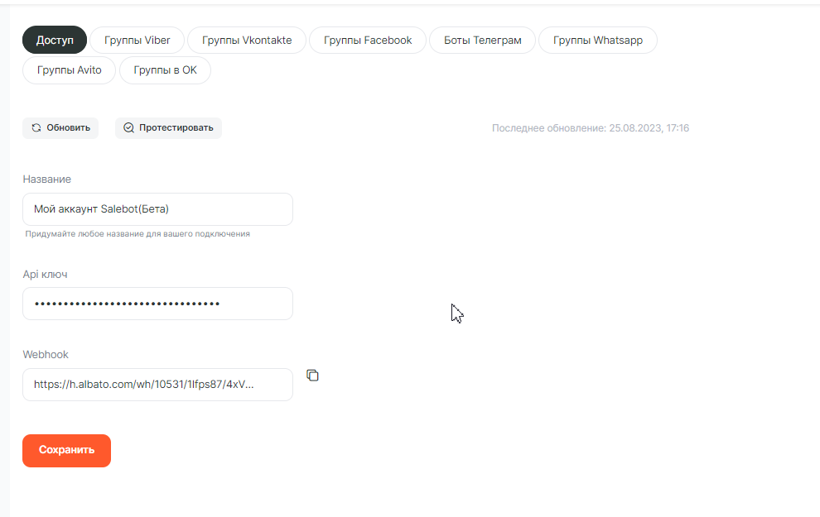Switch to the Группы Whatsapp tab

click(597, 41)
